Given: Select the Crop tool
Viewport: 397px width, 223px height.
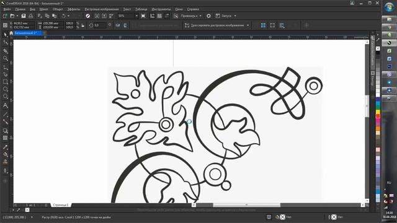Looking at the screenshot, I should click(6, 51).
